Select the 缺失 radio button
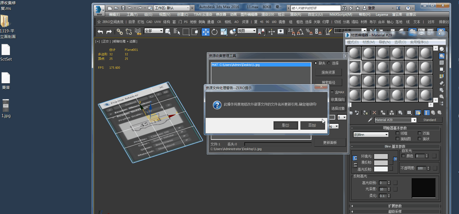Viewport: 459px width, 214px height. tap(316, 63)
